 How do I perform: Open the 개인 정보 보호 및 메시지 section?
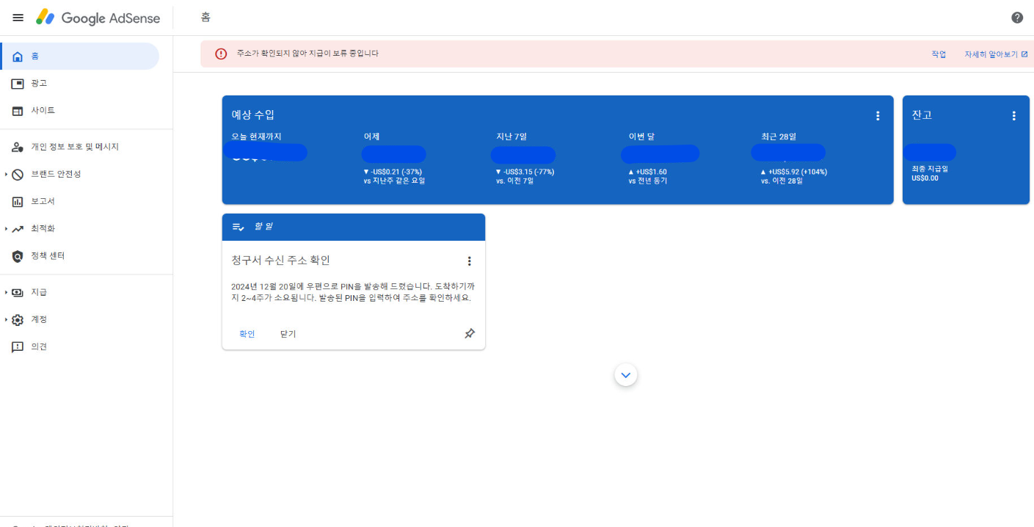pos(18,146)
